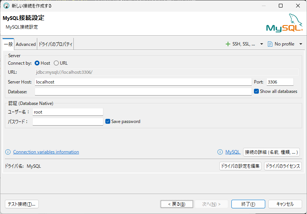This screenshot has width=307, height=214.
Task: Click the profile document icon
Action: pos(270,44)
